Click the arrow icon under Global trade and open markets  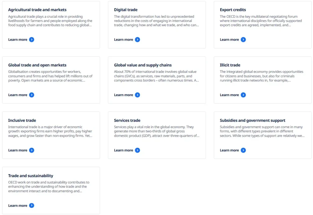click(x=31, y=95)
